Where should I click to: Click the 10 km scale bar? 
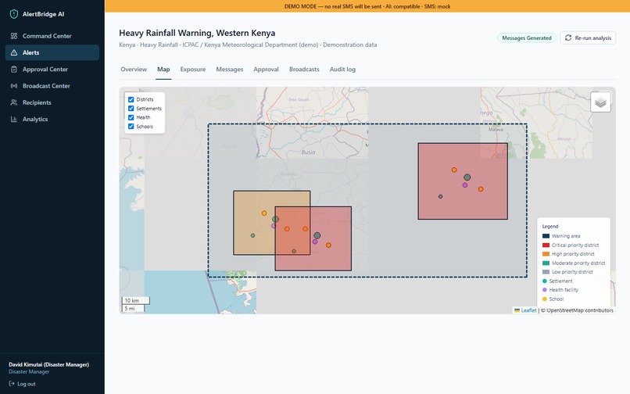pos(136,300)
